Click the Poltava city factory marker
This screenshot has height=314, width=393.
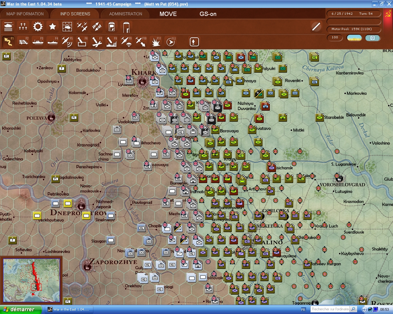51,118
